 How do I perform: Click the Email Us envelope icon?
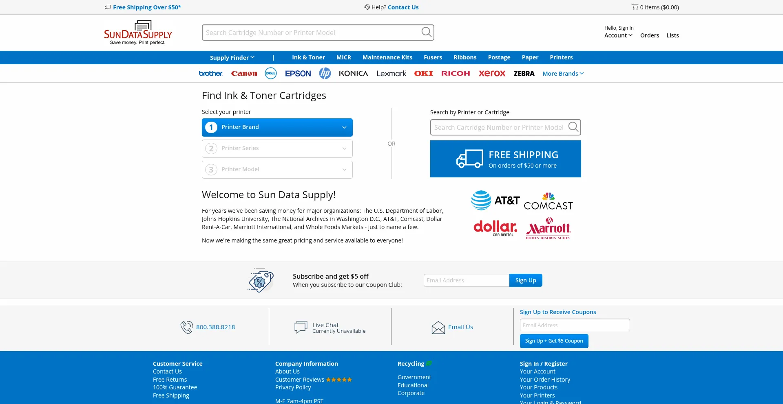[x=438, y=328]
